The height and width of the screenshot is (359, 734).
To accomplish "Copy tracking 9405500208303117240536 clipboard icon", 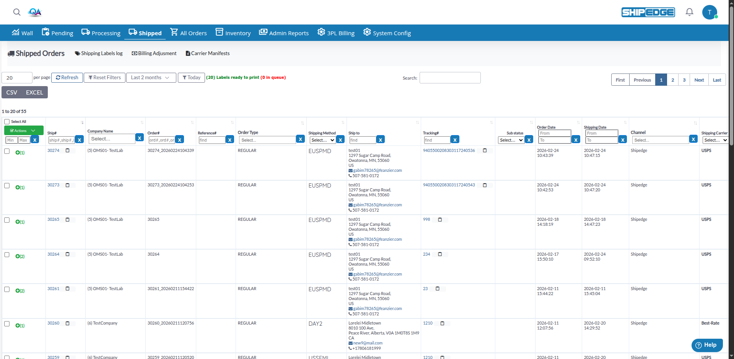I will point(485,151).
